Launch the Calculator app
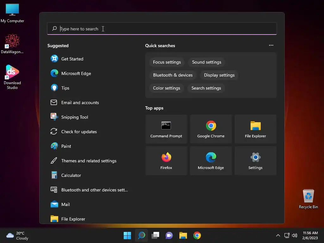Image resolution: width=324 pixels, height=243 pixels. click(90, 175)
